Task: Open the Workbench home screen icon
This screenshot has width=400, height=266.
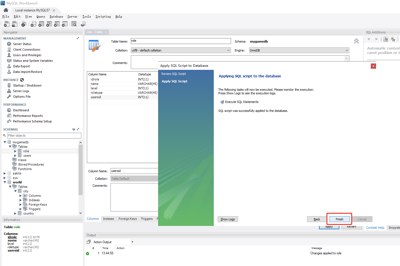Action: 6,10
